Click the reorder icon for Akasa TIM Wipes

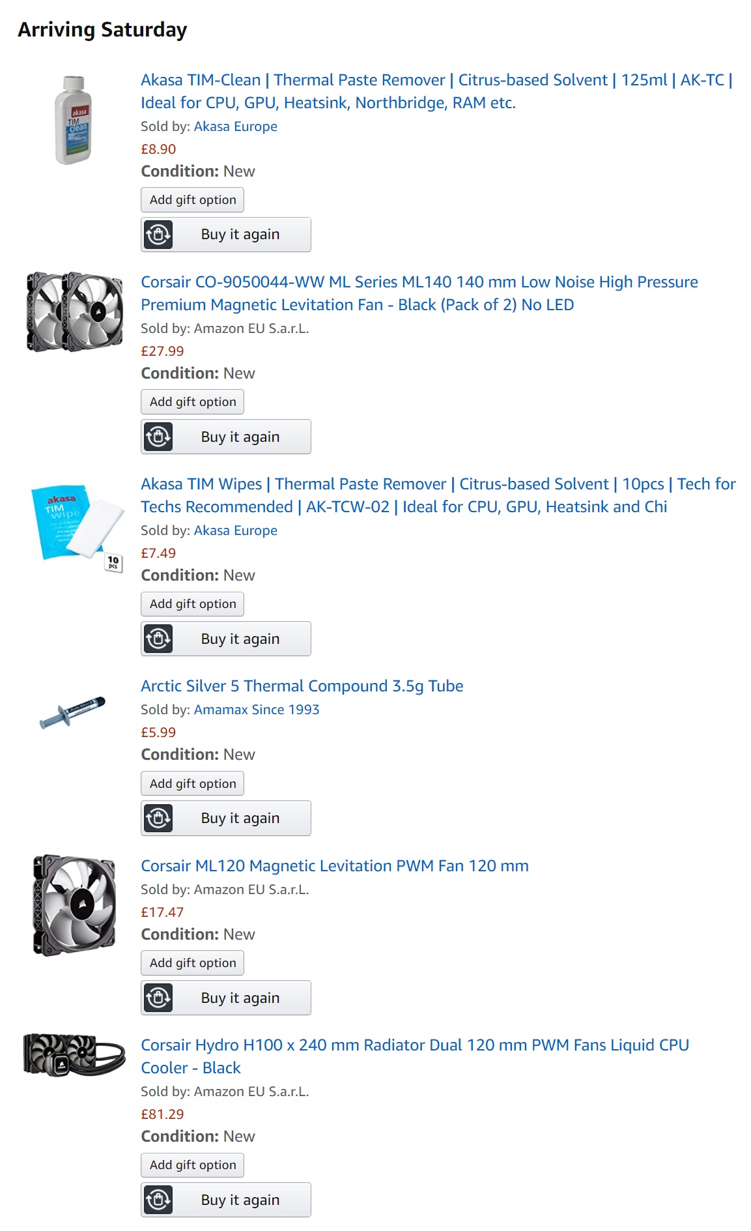(x=158, y=639)
